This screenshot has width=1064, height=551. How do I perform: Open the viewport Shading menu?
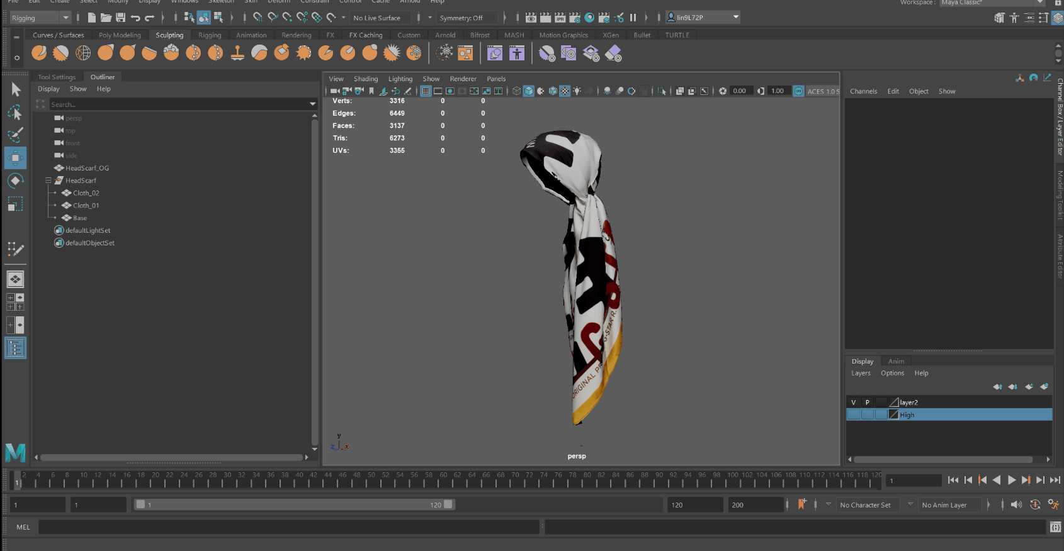click(366, 79)
